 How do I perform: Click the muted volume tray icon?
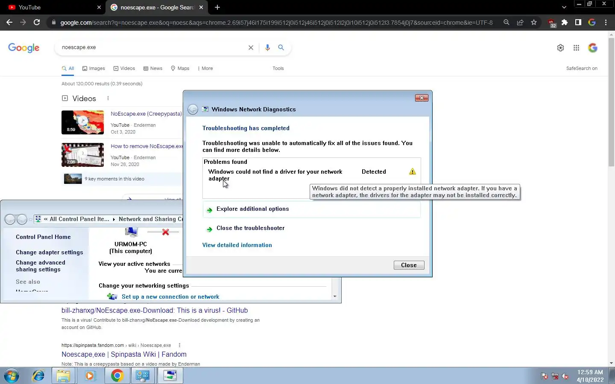[x=565, y=376]
